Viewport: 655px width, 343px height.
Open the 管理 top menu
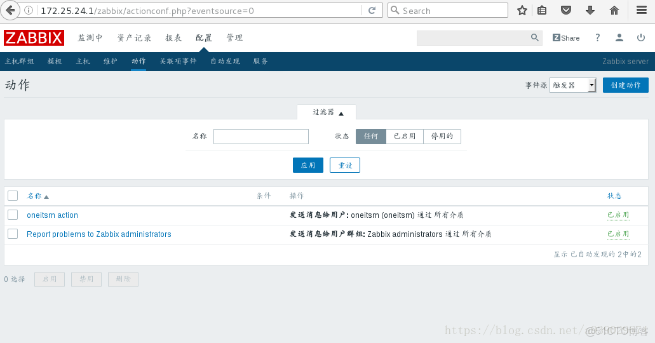(234, 37)
